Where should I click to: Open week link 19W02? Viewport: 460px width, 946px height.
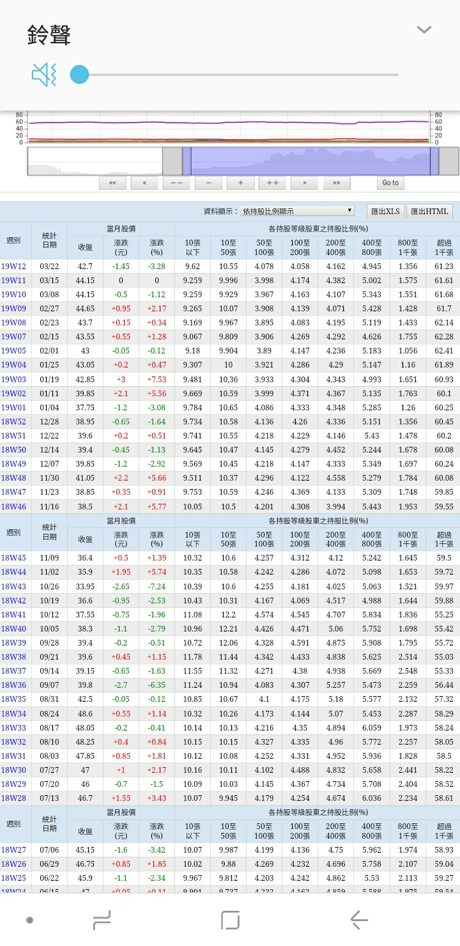pyautogui.click(x=13, y=394)
